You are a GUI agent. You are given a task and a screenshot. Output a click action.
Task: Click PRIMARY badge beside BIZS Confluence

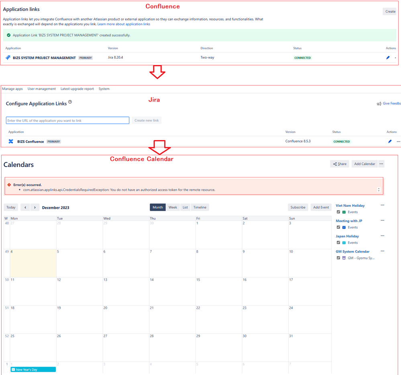54,141
